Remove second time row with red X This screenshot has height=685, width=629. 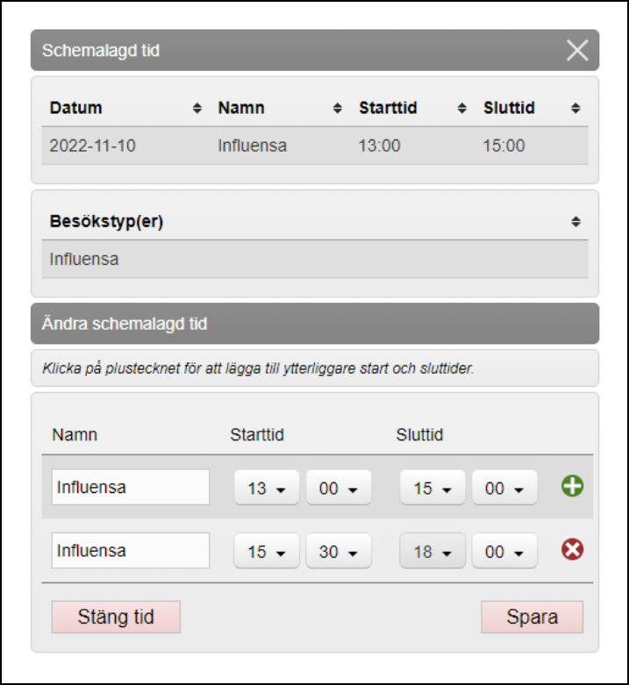coord(573,550)
